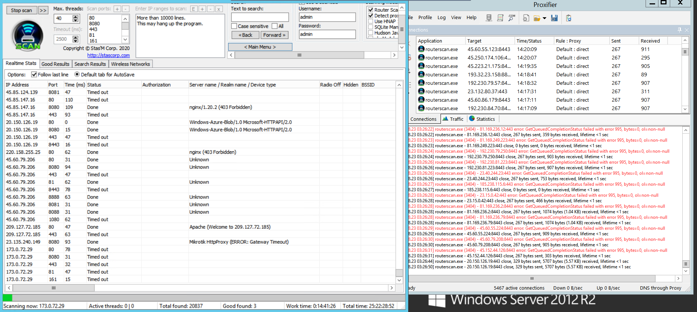This screenshot has height=312, width=697.
Task: Click the top panel horizontal scrollbar thumb
Action: pyautogui.click(x=299, y=55)
